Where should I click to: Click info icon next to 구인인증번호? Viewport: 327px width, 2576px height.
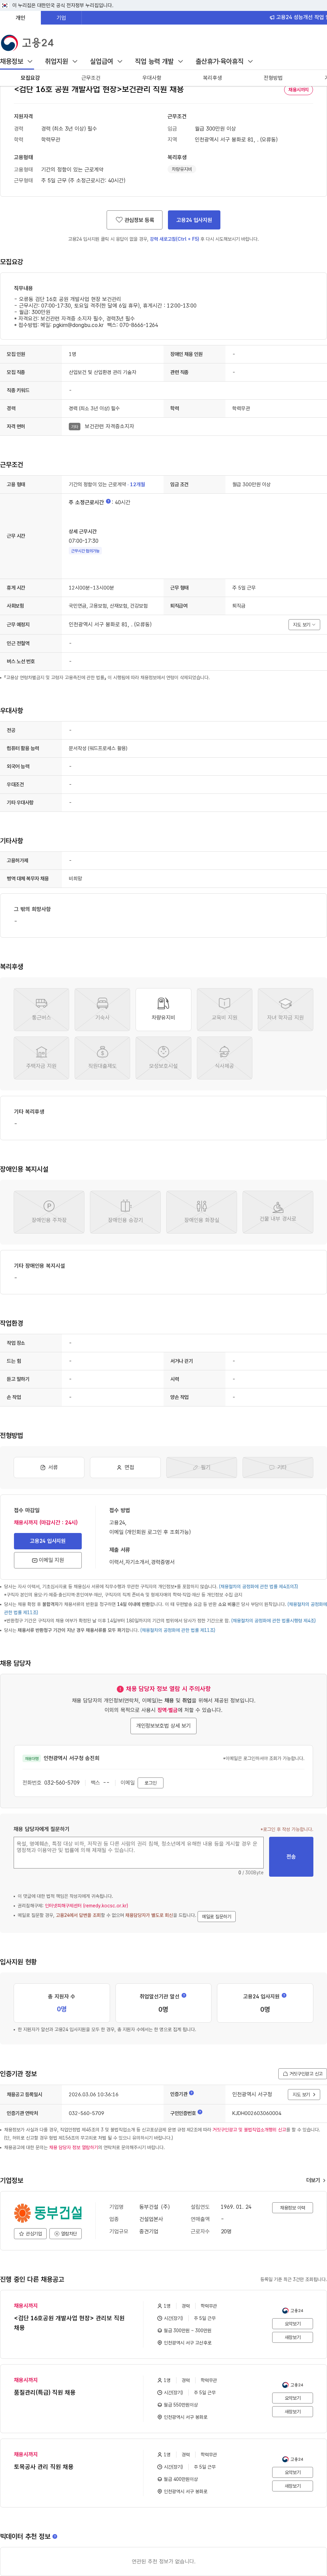(200, 2112)
